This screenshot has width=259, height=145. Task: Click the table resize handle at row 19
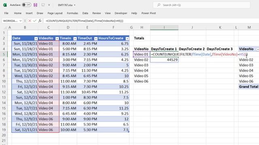(128, 132)
